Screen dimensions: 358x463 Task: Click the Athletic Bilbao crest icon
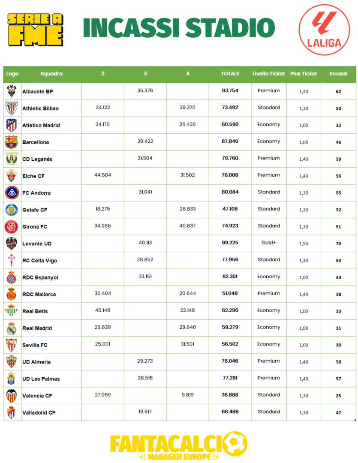[x=12, y=108]
